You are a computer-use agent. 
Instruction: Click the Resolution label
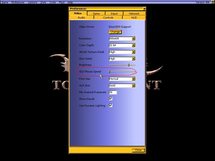coord(85,39)
